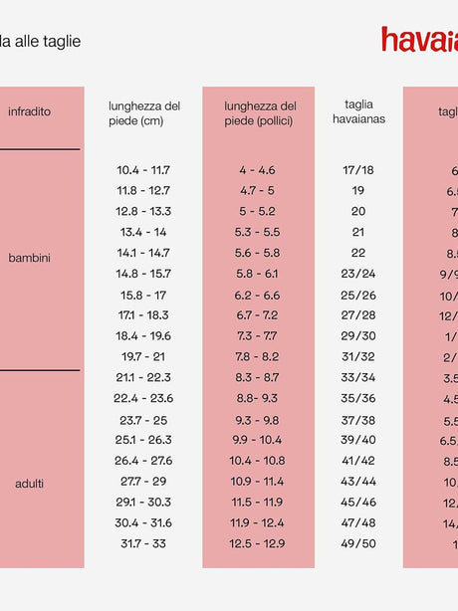Screen dimensions: 458x611
Task: Select size 17/18 in havaianas column
Action: [358, 170]
